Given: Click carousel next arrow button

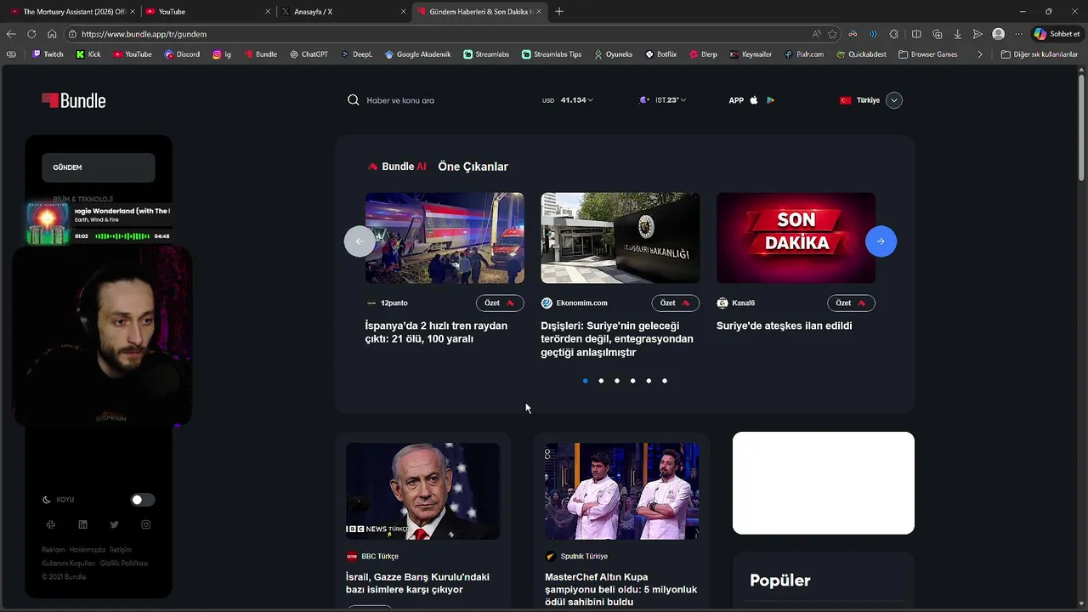Looking at the screenshot, I should (881, 241).
